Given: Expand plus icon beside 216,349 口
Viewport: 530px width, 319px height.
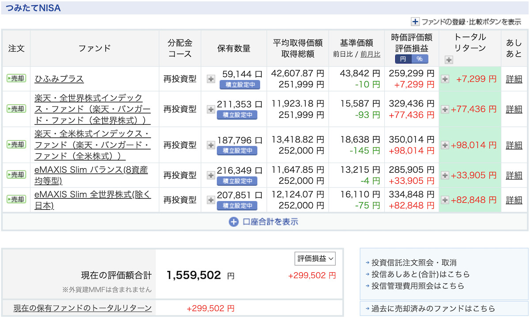Looking at the screenshot, I should tap(211, 175).
